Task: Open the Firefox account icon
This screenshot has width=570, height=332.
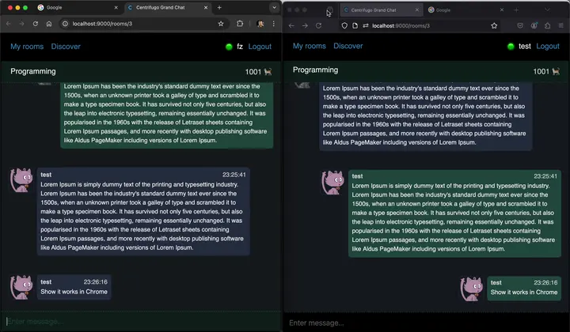Action: pos(534,26)
